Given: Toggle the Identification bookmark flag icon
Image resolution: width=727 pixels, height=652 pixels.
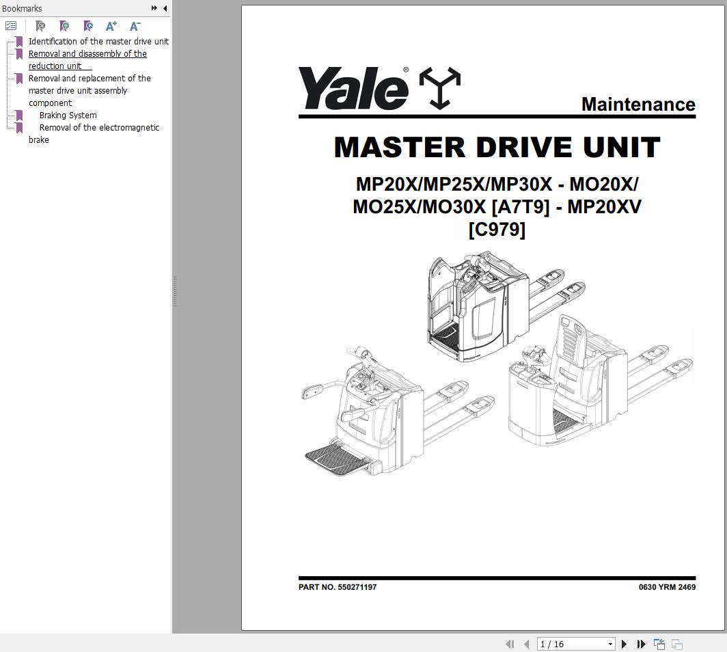Looking at the screenshot, I should (x=18, y=40).
